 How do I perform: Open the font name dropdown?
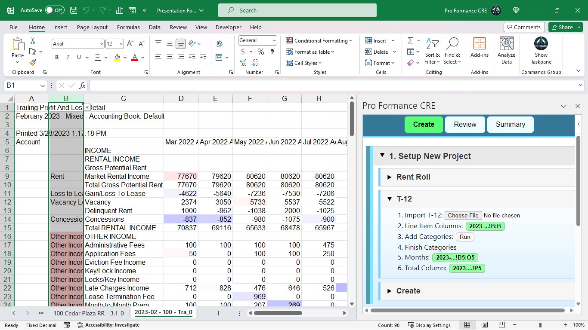pos(102,44)
